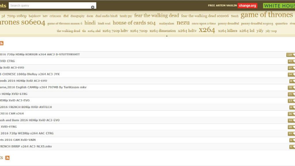The image size is (295, 166).
Task: Open the FRENCH BRRiP AC3-NLX5.mkv torrent
Action: pyautogui.click(x=26, y=146)
